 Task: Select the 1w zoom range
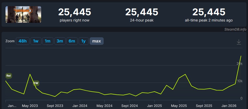coord(36,41)
